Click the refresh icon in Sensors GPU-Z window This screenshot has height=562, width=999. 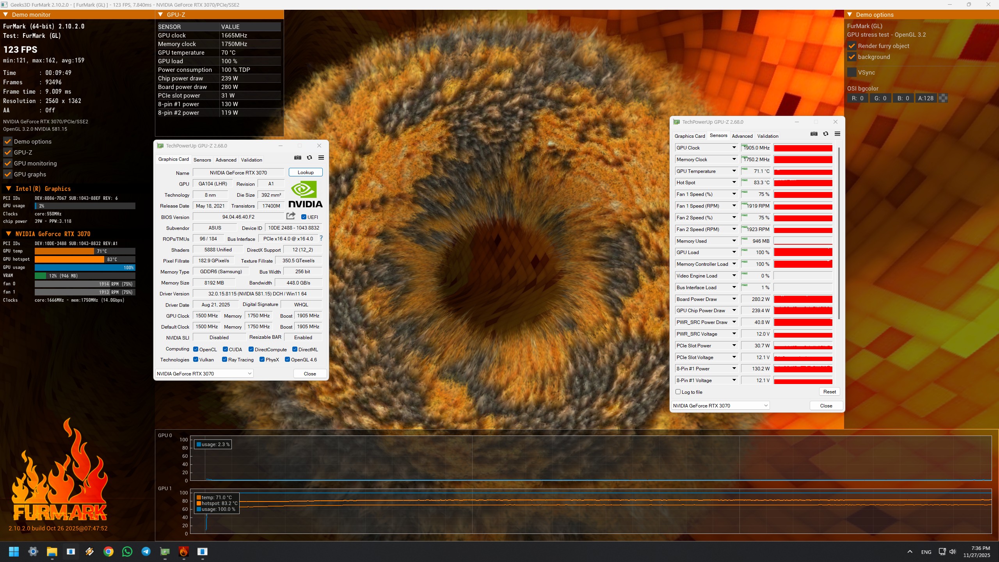(826, 134)
